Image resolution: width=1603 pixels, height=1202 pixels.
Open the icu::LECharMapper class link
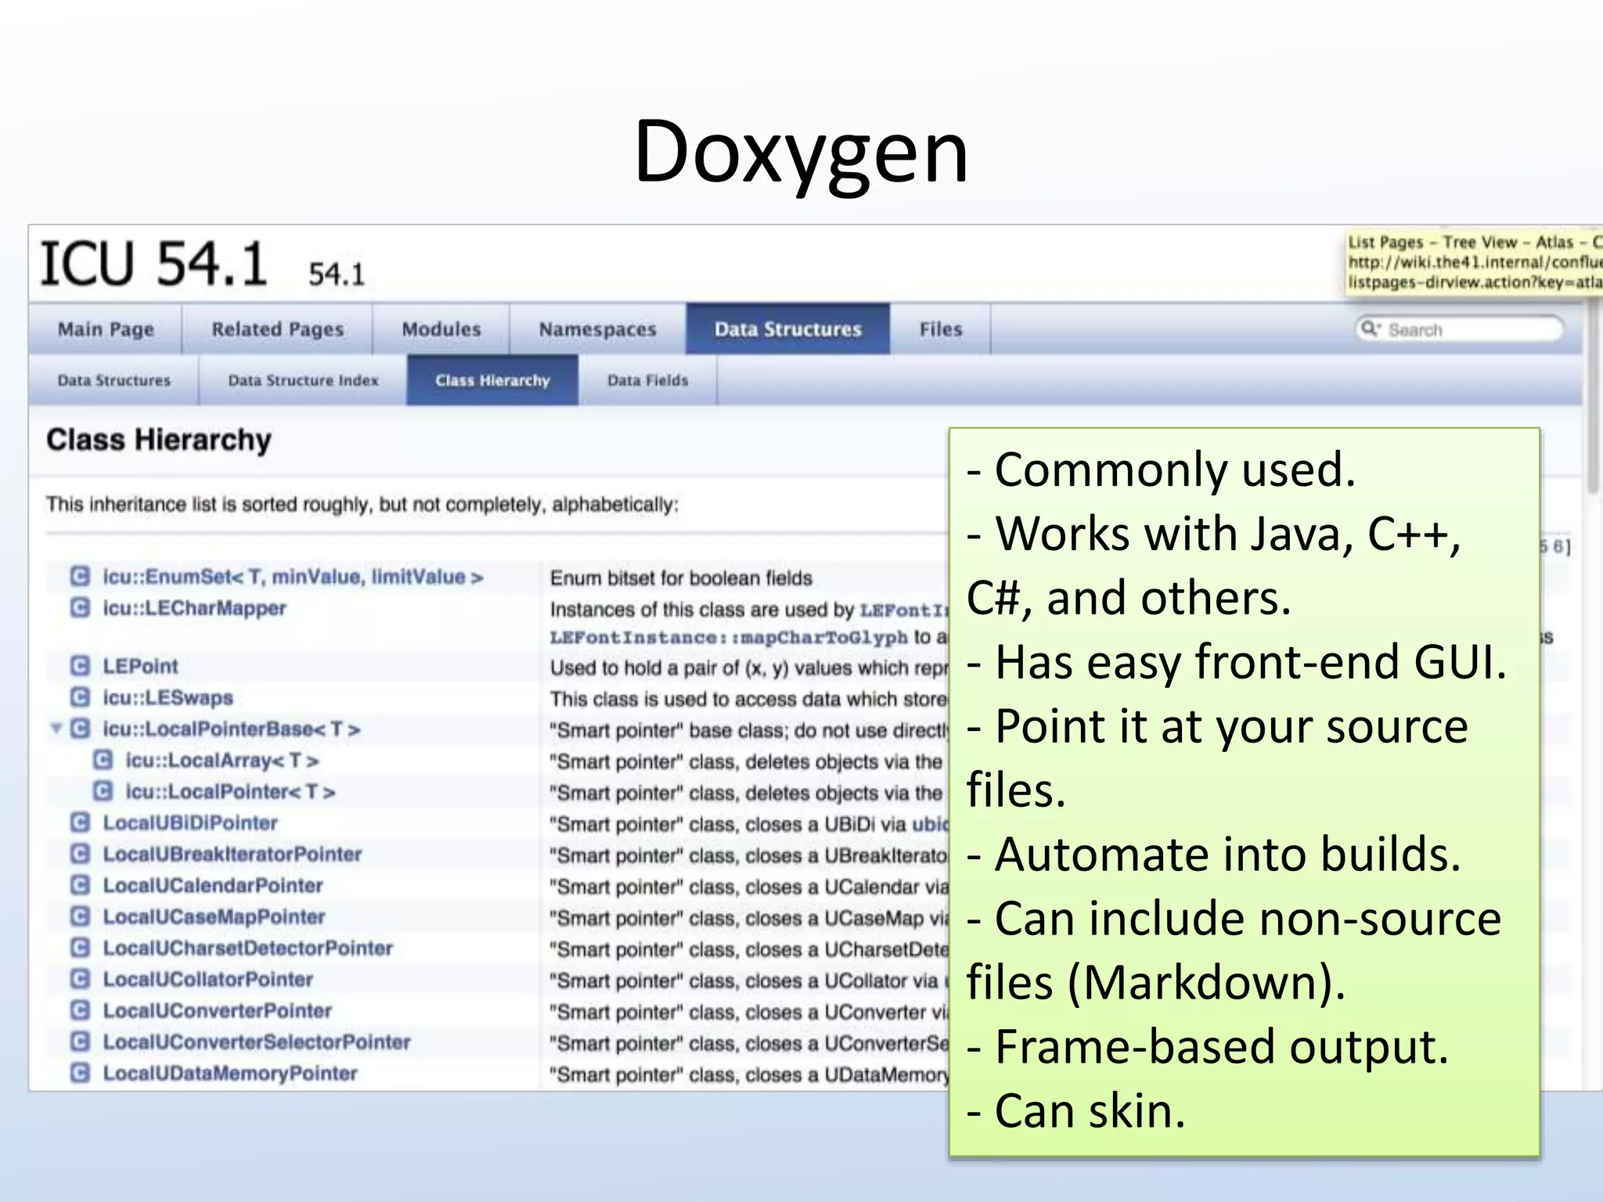point(194,608)
